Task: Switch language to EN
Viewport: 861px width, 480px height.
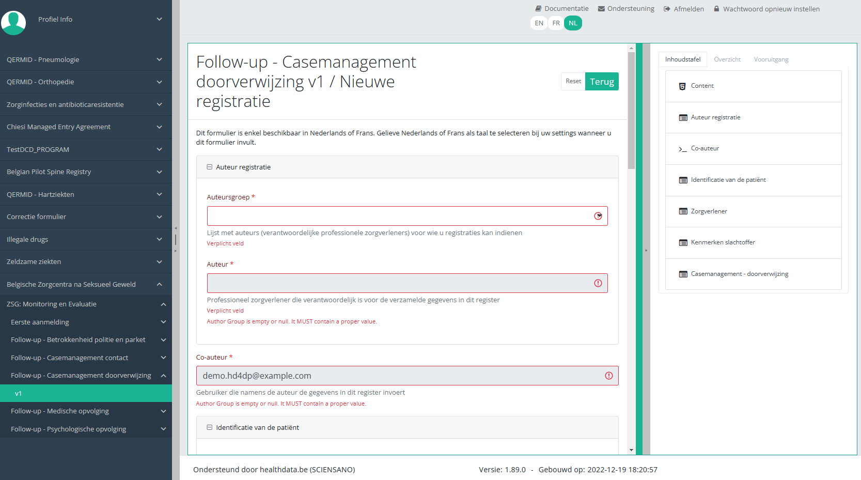Action: point(539,23)
